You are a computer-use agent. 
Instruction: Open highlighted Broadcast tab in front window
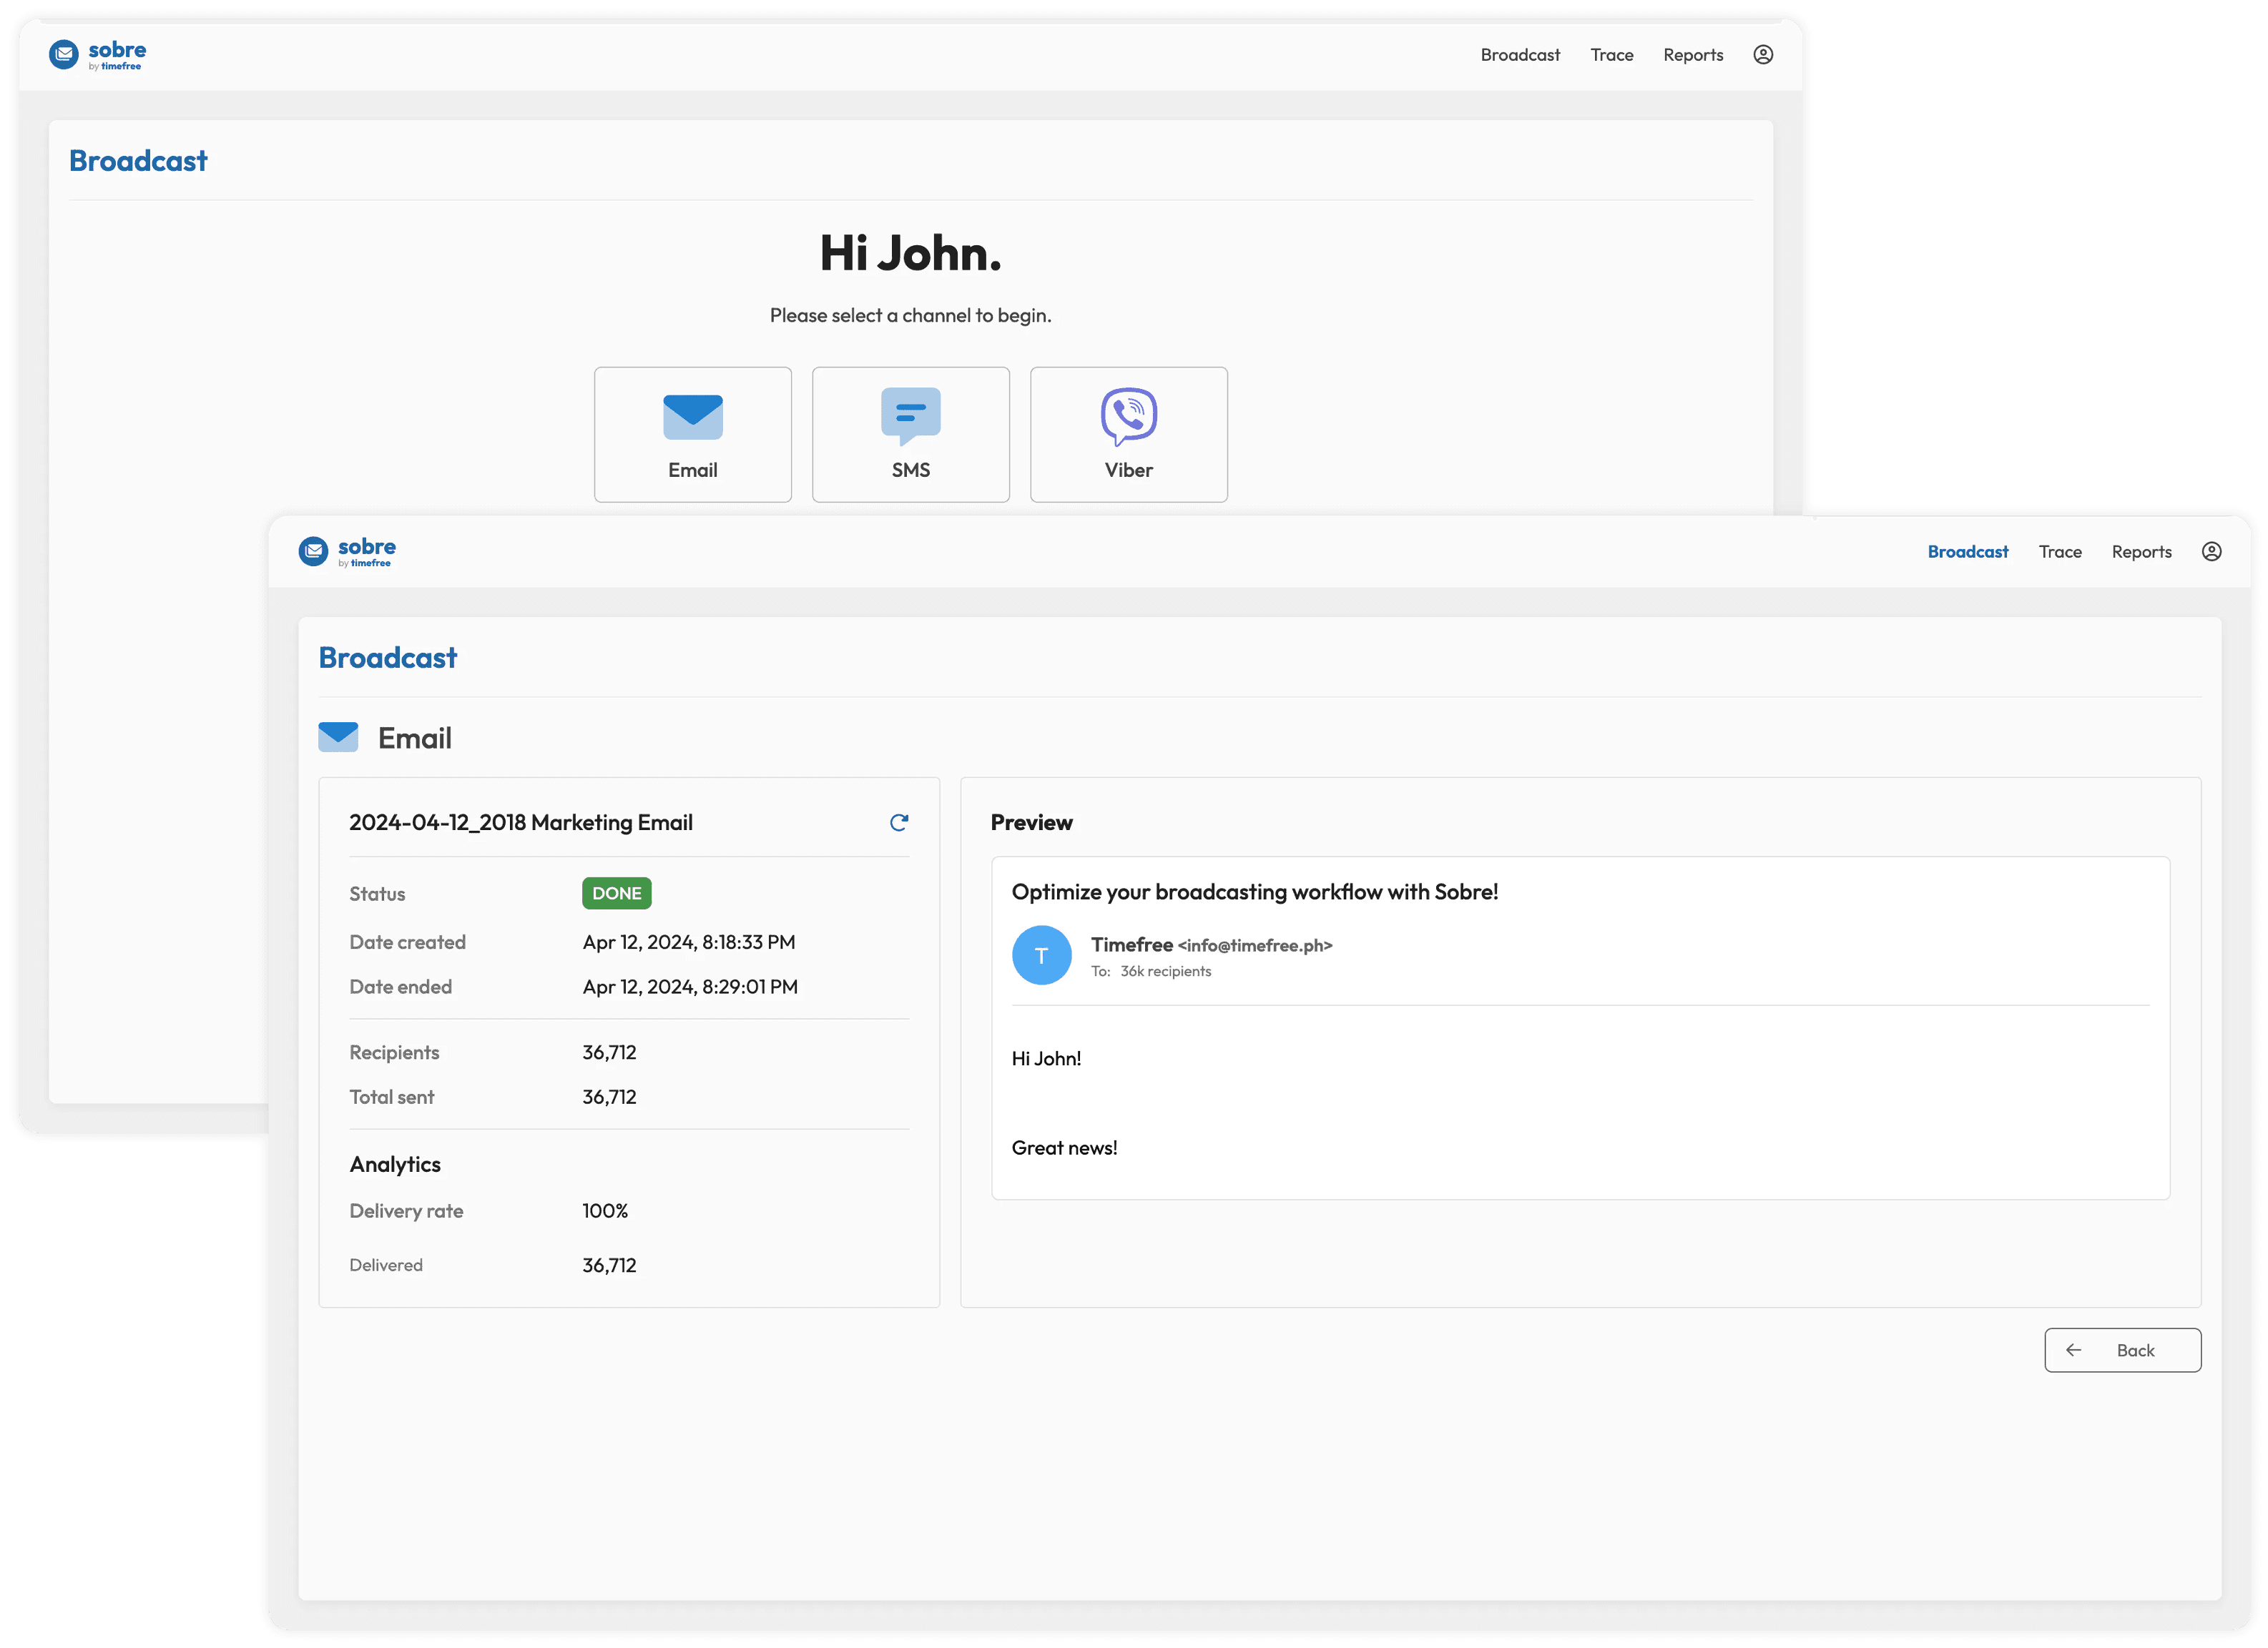[1967, 552]
